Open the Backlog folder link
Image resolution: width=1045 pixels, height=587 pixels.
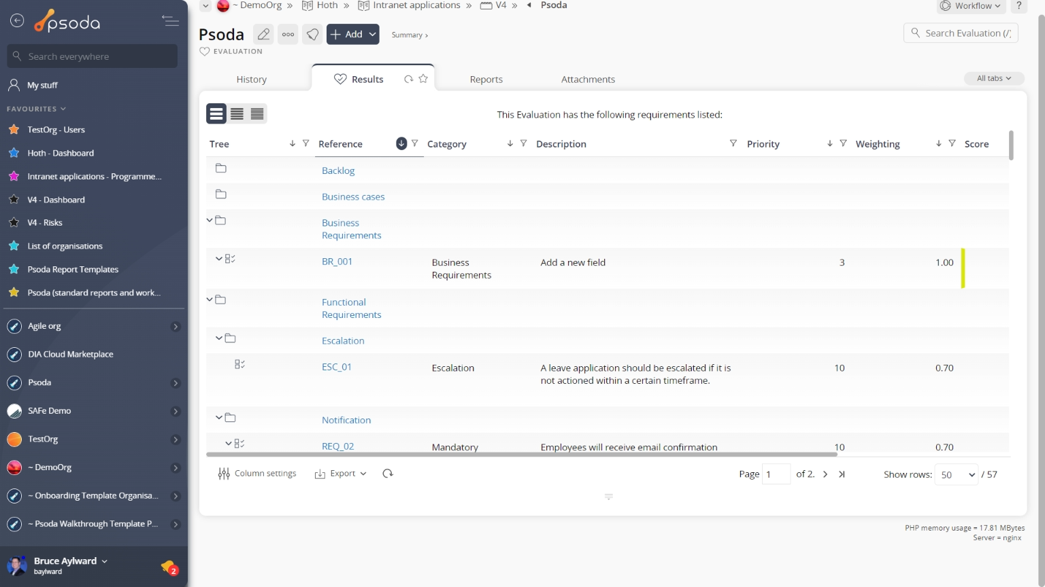[x=338, y=171]
